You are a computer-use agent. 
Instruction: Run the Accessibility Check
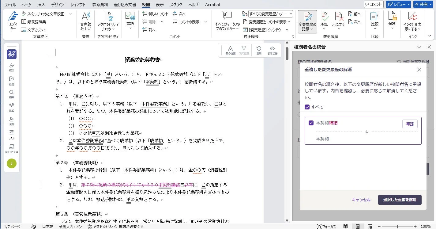coord(108,21)
